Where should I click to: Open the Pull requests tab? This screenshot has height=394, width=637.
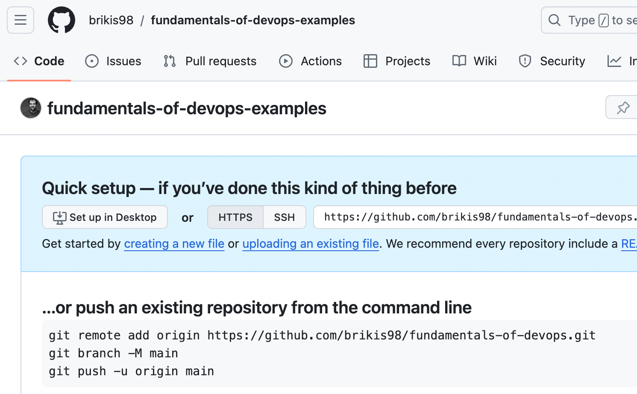coord(210,61)
